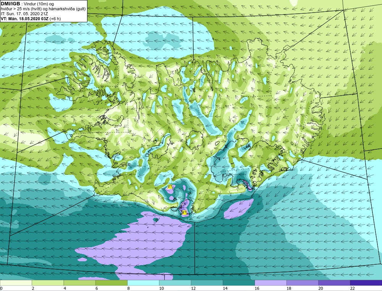Click the olive green 6–8 m/s legend swatch
Viewport: 382px width, 291px height.
[x=111, y=283]
